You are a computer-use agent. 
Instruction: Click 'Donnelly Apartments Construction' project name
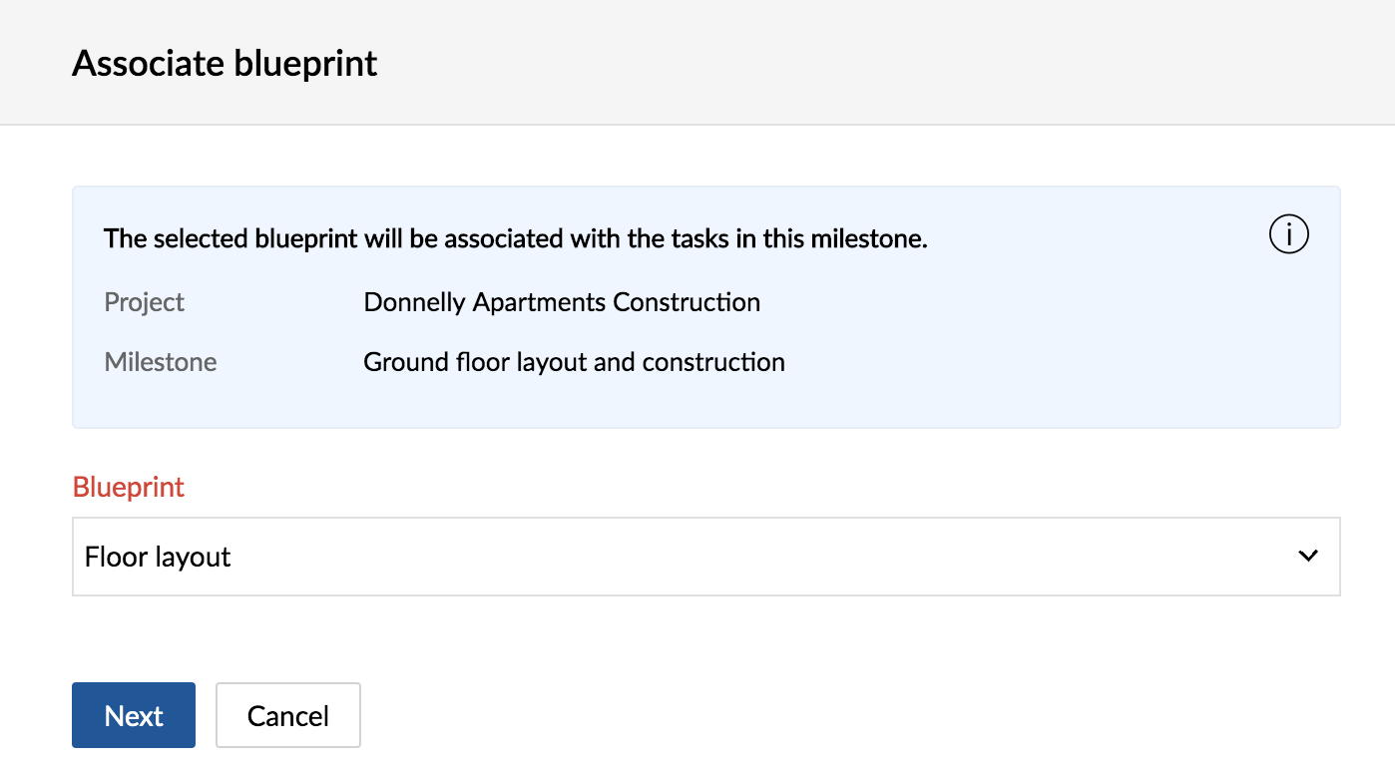562,302
